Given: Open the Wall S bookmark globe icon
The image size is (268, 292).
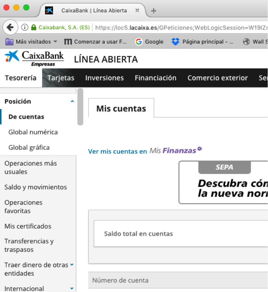Looking at the screenshot, I should pos(247,42).
